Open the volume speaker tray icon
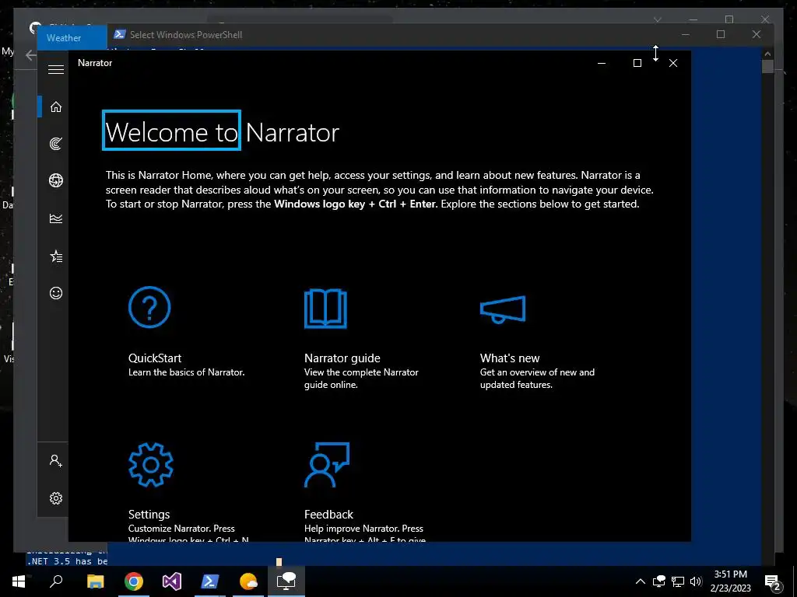Image resolution: width=797 pixels, height=597 pixels. 696,581
